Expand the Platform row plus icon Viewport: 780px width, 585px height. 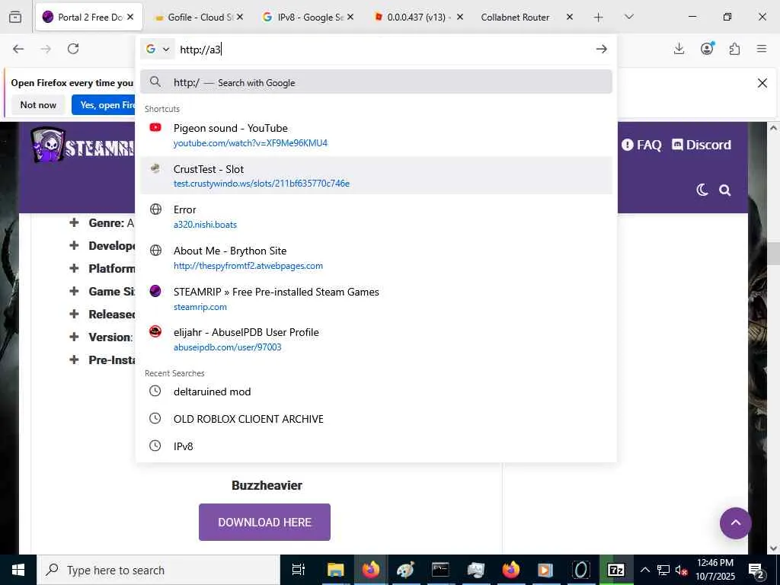74,268
